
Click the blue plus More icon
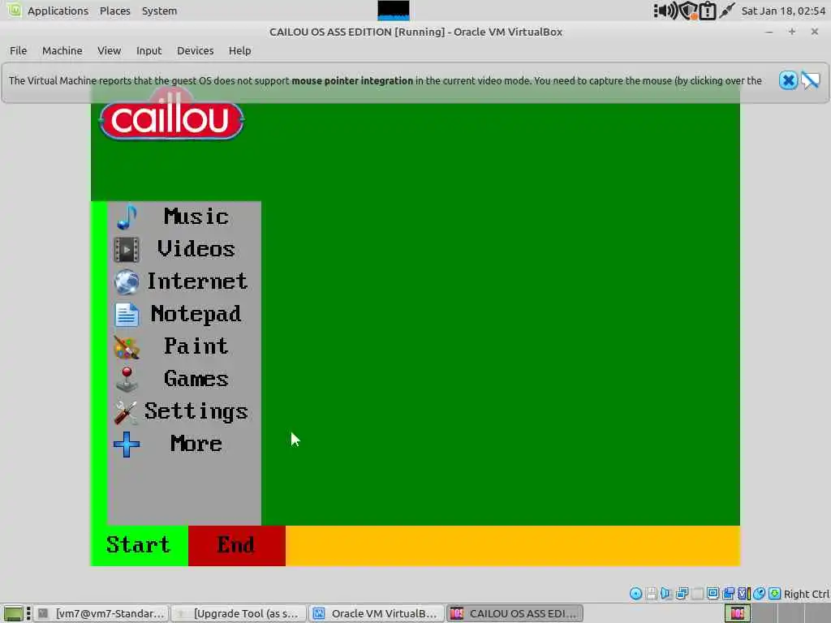(x=127, y=445)
